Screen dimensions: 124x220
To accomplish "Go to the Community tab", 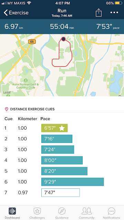I will point(86,213).
